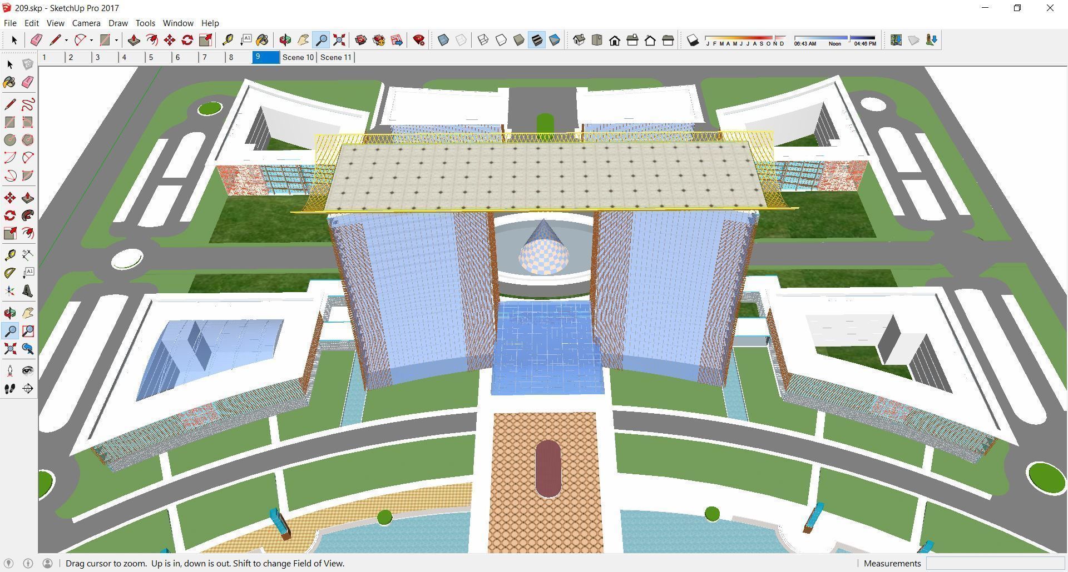The image size is (1068, 572).
Task: Select the Position Camera tool
Action: pyautogui.click(x=10, y=371)
